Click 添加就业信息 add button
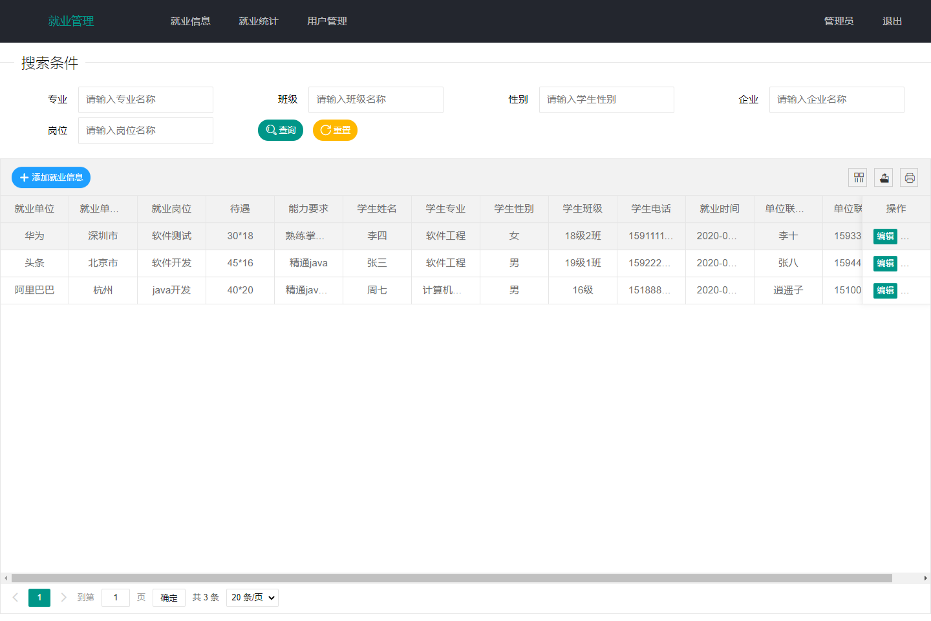 [x=51, y=178]
